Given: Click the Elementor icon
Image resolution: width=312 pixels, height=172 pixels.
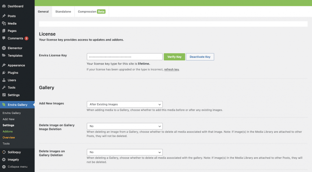Looking at the screenshot, I should click(4, 48).
